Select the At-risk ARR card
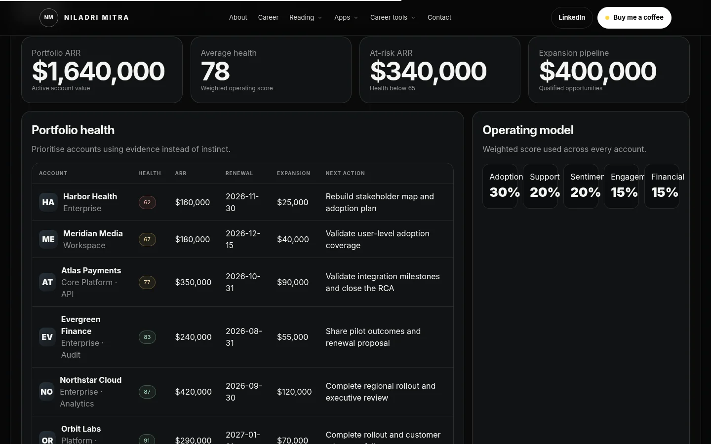Image resolution: width=711 pixels, height=444 pixels. [440, 70]
